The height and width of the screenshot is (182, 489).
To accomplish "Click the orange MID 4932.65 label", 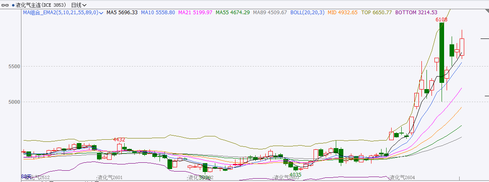I will tap(343, 13).
